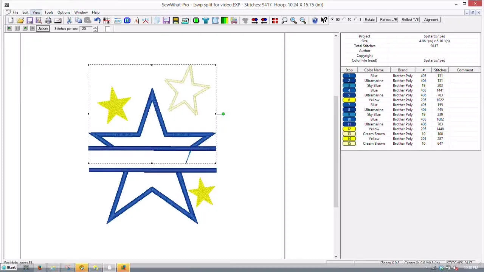Click the lettering B icon
This screenshot has height=272, width=484.
pyautogui.click(x=127, y=20)
